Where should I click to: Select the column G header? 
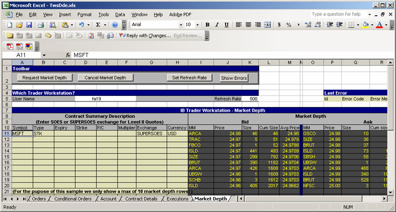(152, 63)
